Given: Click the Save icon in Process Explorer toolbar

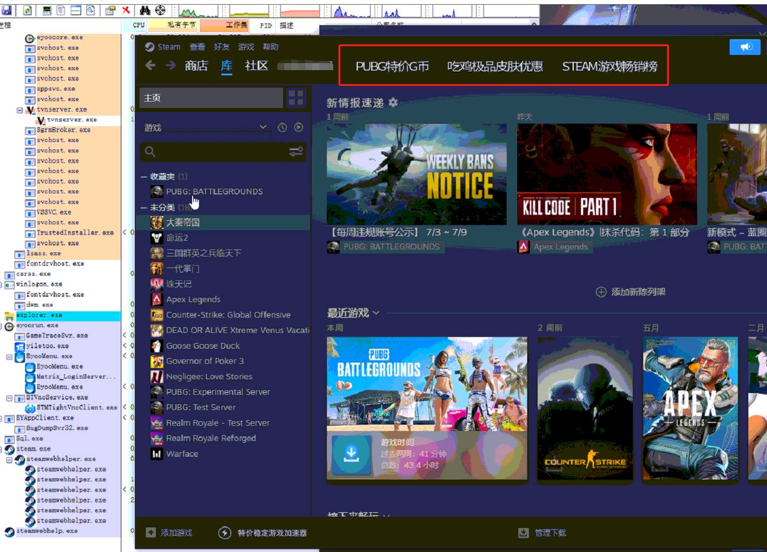Looking at the screenshot, I should tap(6, 11).
